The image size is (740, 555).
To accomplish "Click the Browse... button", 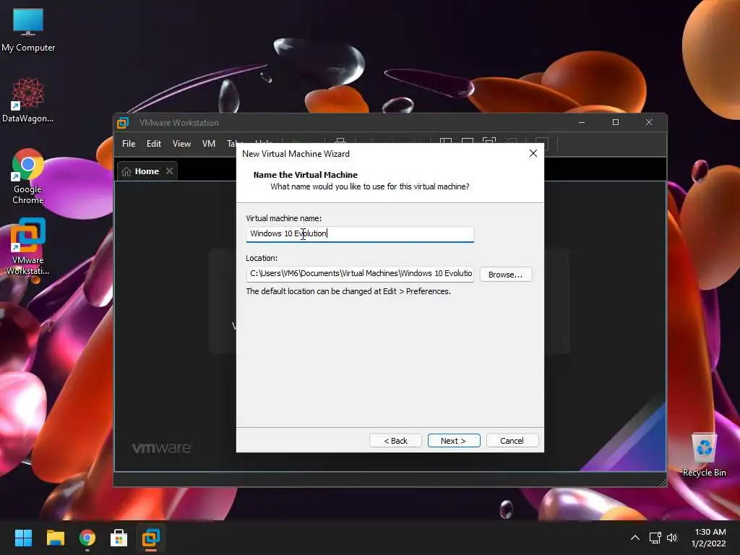I will click(x=505, y=274).
